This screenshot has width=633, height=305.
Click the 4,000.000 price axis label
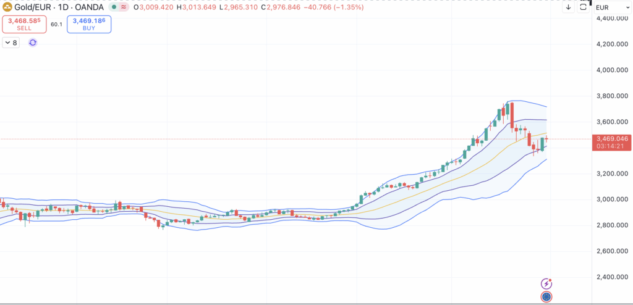click(612, 70)
